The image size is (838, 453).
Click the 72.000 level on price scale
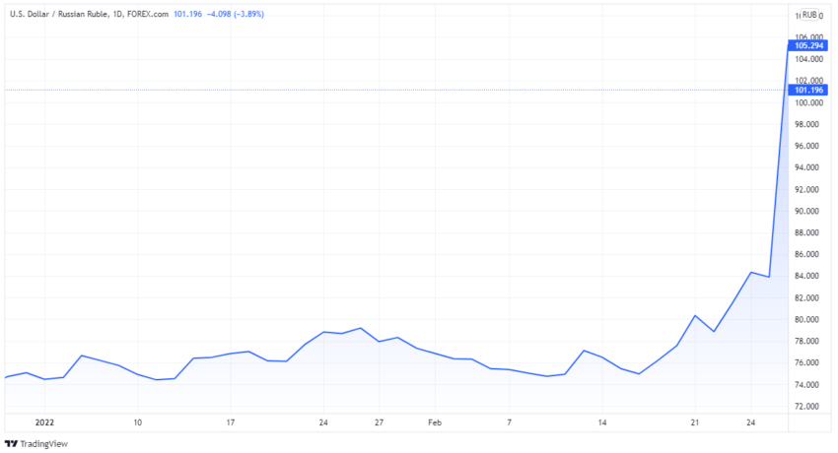807,406
